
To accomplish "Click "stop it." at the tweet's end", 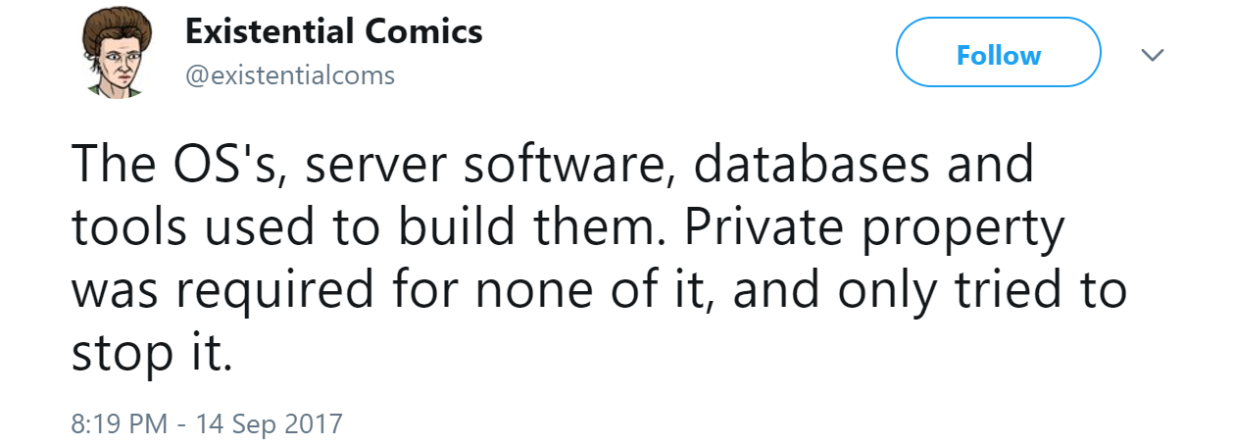I will click(x=153, y=355).
